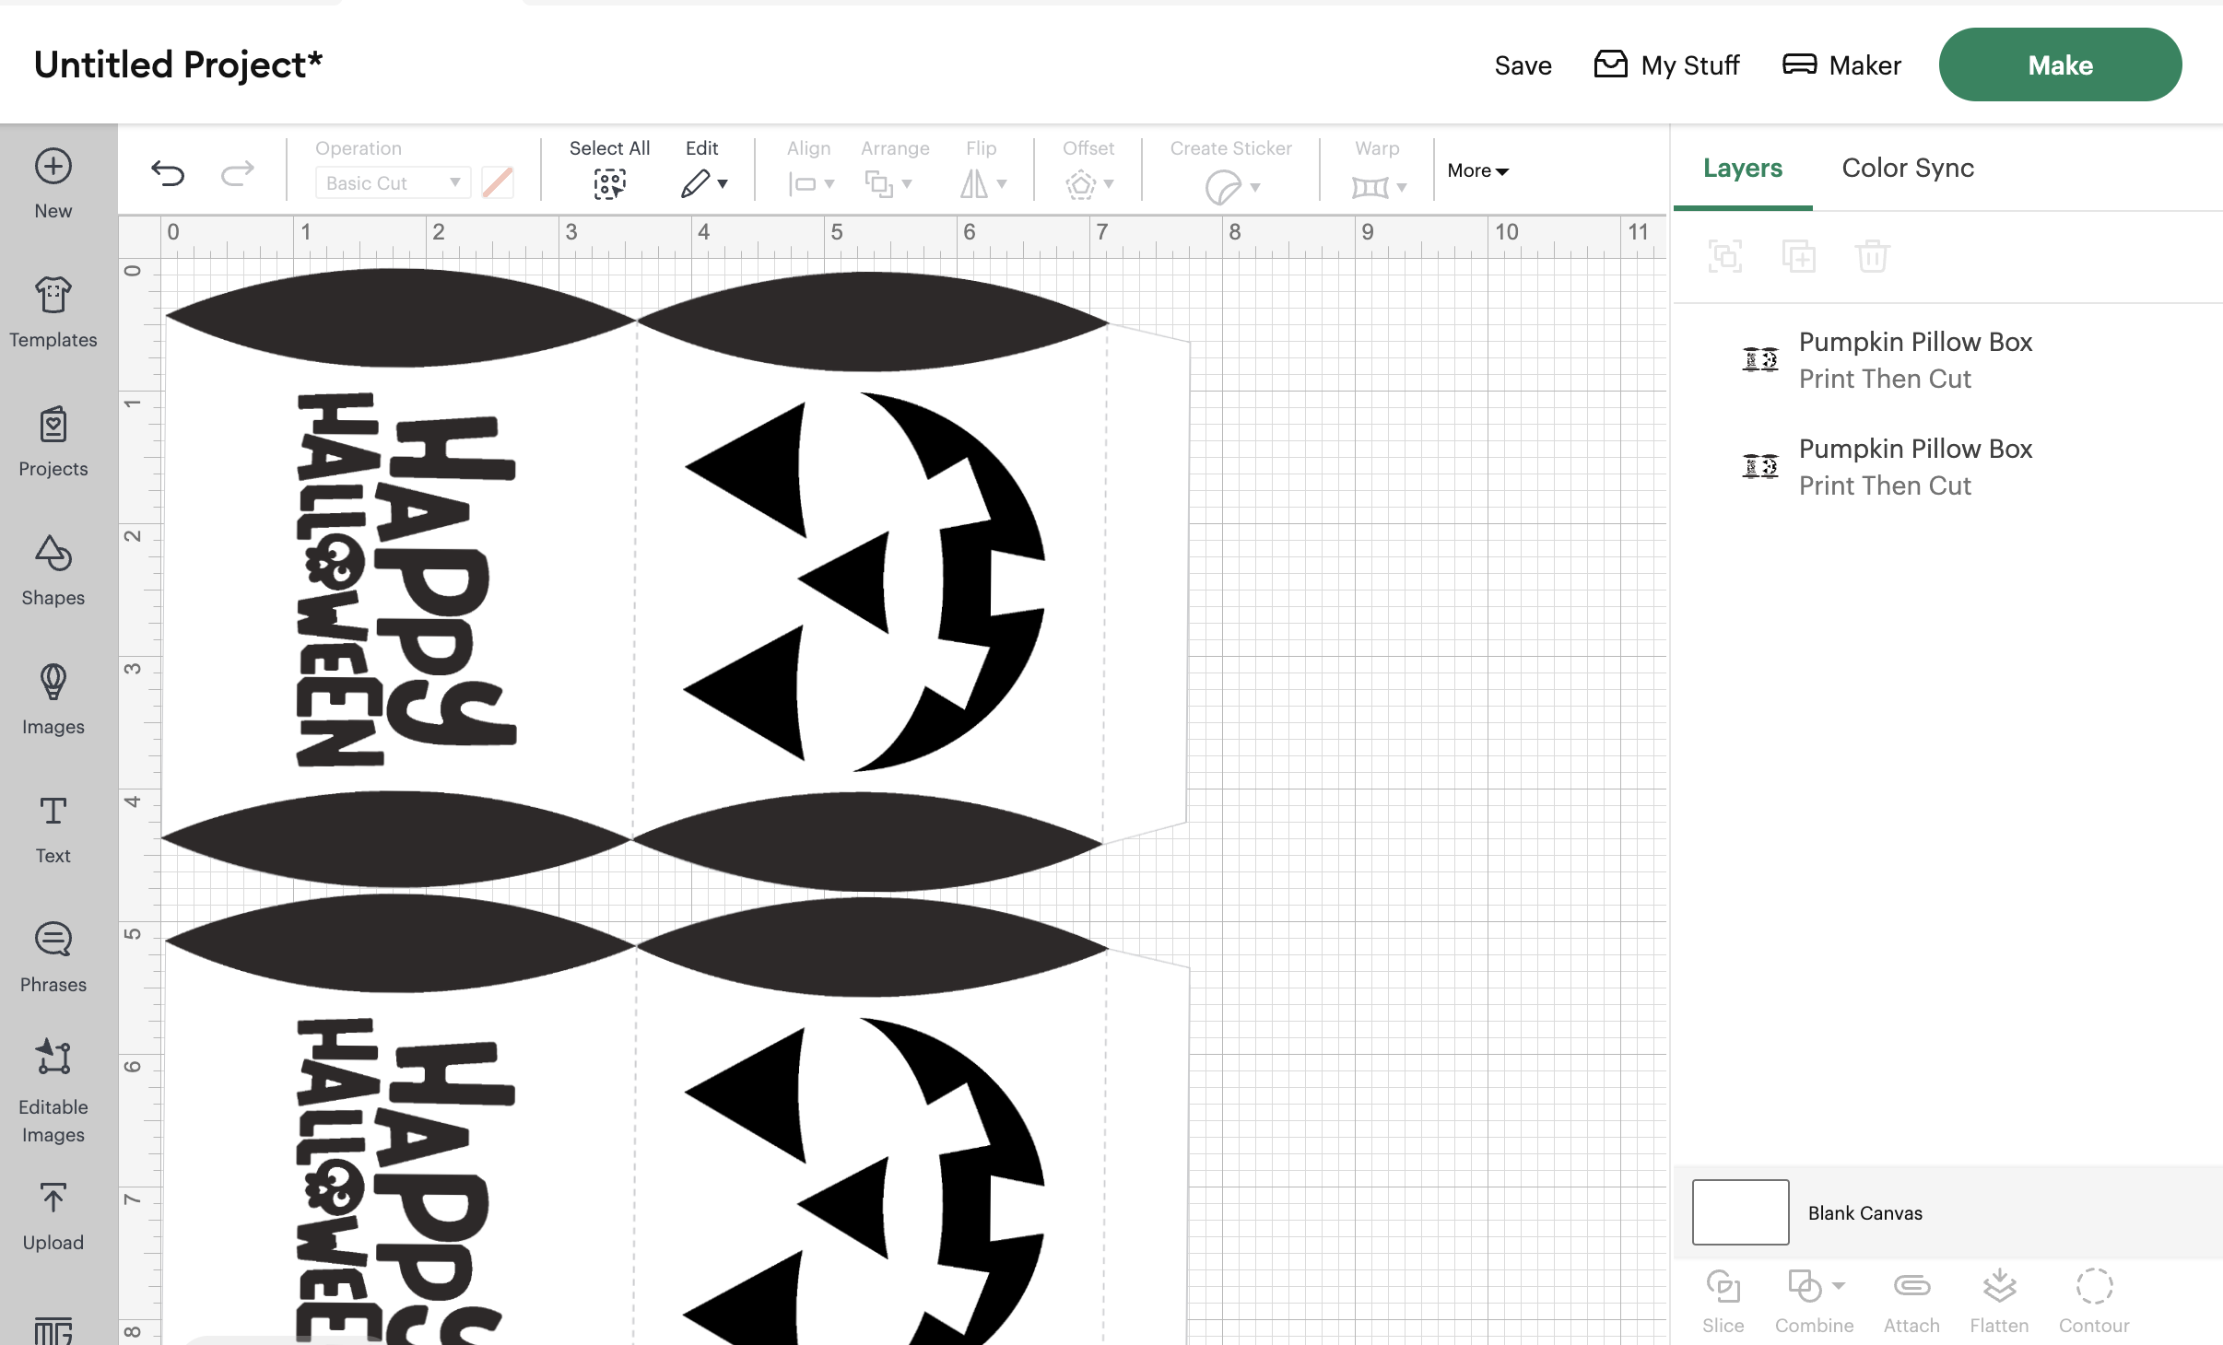Open Editable Images
Screen dimensions: 2223x1345
click(x=53, y=1092)
